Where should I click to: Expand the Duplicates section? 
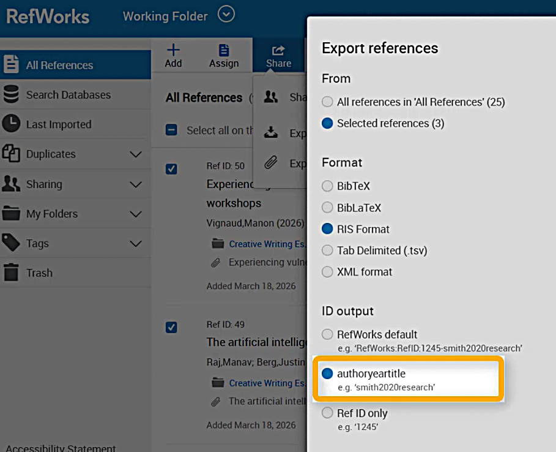click(136, 154)
